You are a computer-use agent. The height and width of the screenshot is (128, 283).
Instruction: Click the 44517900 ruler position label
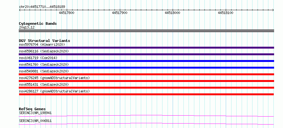(x=120, y=13)
